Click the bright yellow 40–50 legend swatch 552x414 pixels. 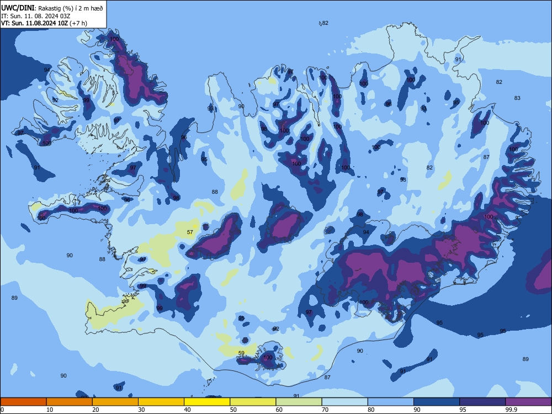pos(207,402)
